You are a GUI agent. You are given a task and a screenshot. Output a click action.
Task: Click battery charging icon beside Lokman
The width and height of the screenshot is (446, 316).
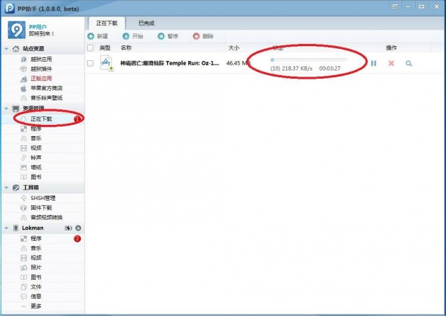tap(68, 228)
